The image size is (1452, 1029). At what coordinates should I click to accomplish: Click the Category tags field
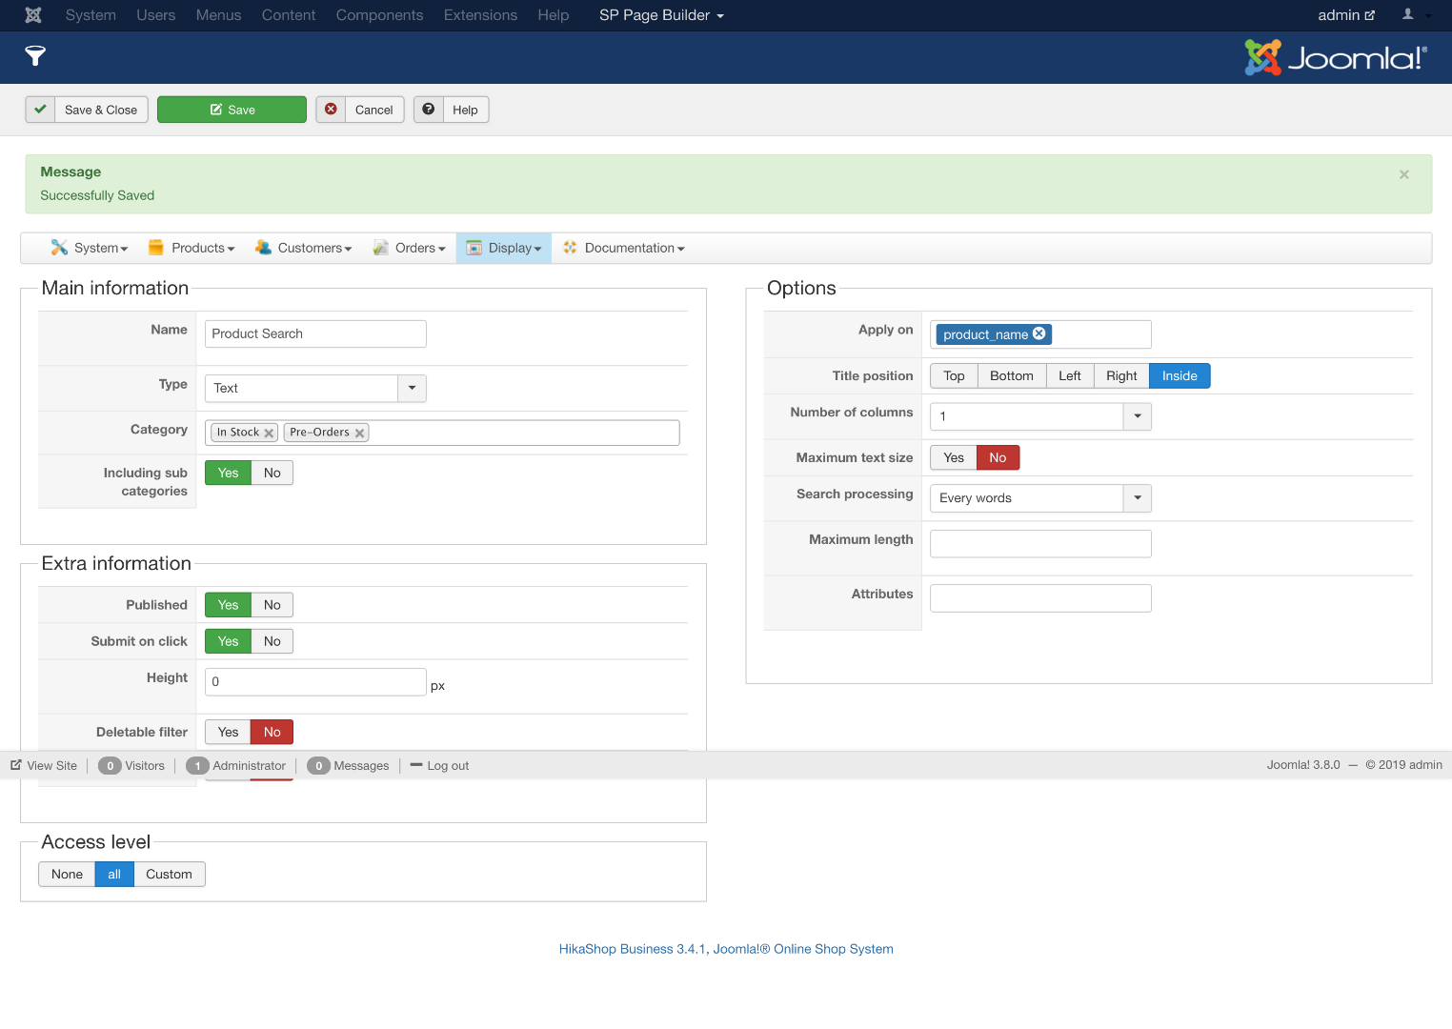tap(442, 433)
